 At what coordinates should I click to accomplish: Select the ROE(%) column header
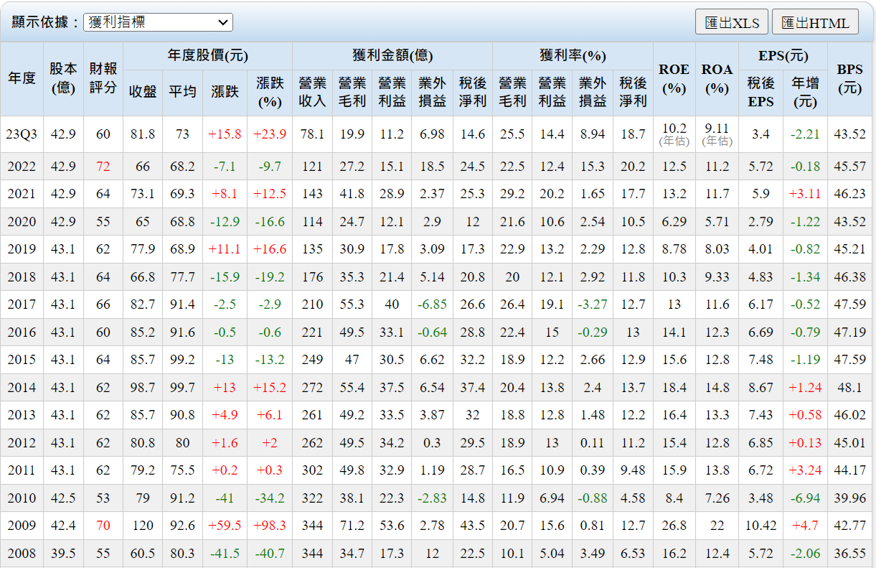click(674, 78)
